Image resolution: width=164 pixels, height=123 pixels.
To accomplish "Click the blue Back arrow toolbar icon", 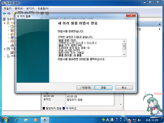I will pos(4,13).
